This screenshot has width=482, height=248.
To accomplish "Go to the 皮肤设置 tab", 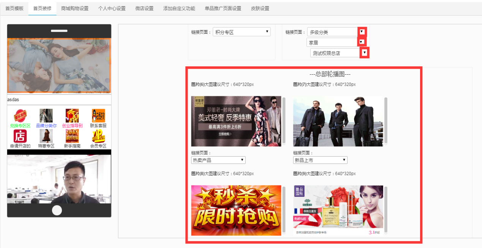I will [x=260, y=8].
